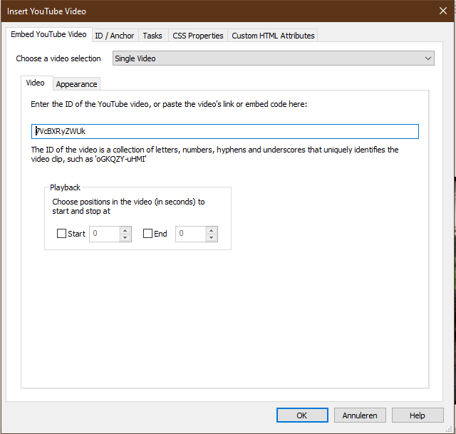Select the Embed YouTube Video tab
This screenshot has width=456, height=434.
click(x=48, y=34)
